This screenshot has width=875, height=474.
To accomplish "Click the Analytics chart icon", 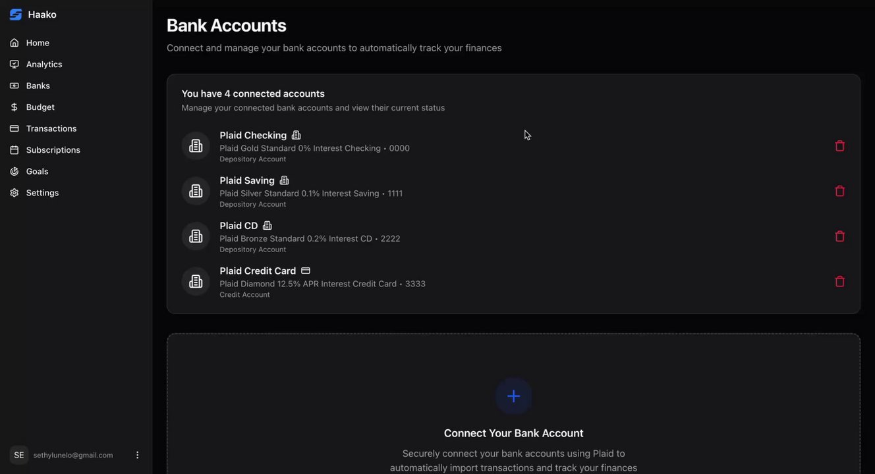I will 14,65.
